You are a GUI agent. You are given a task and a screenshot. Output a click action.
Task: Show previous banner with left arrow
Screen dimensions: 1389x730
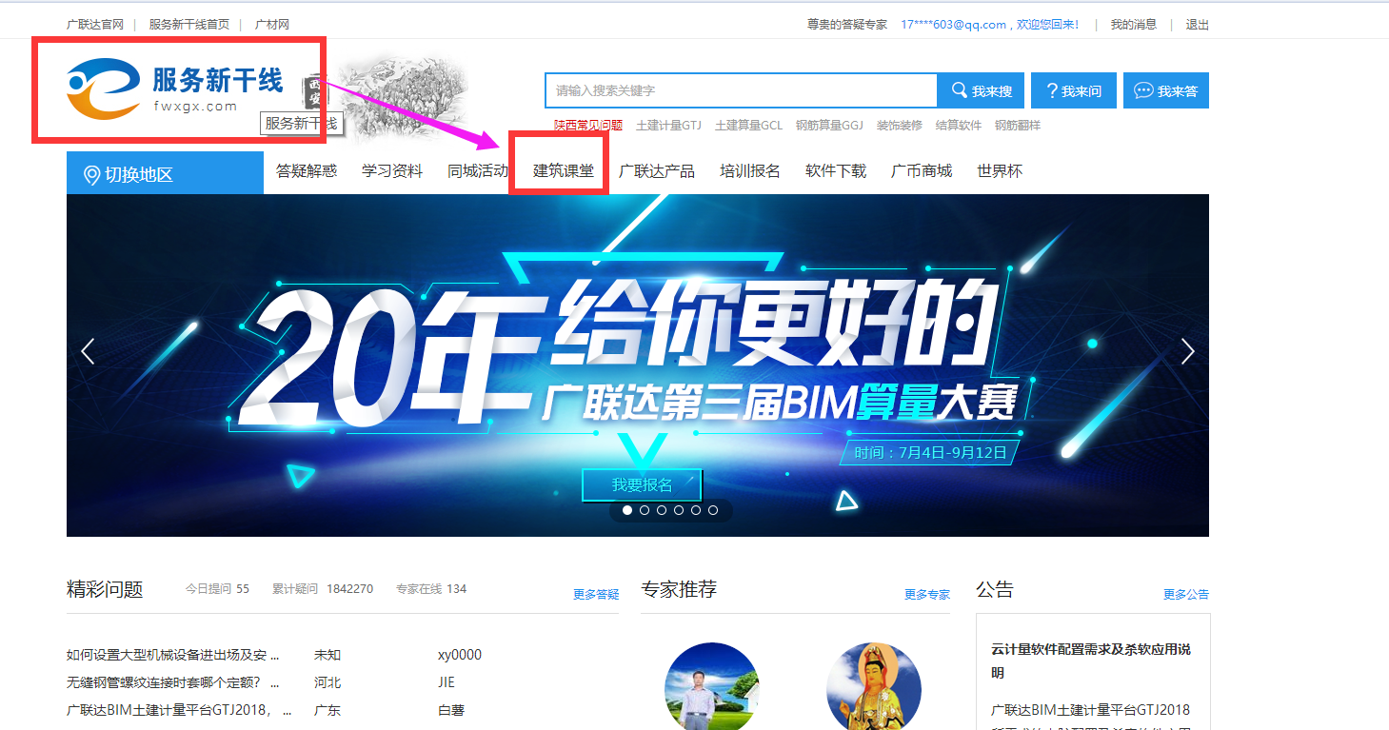pos(89,351)
